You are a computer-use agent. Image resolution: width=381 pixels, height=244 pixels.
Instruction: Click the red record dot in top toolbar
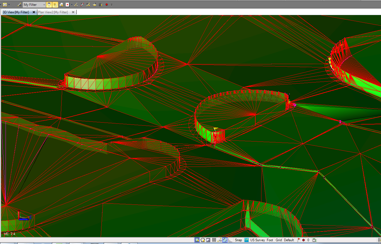[x=106, y=5]
